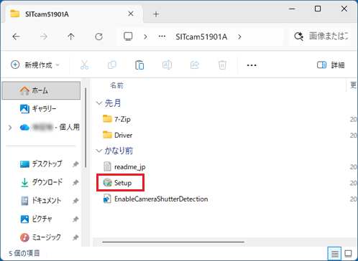The image size is (358, 261).
Task: Click the Copy icon in toolbar
Action: tap(112, 65)
